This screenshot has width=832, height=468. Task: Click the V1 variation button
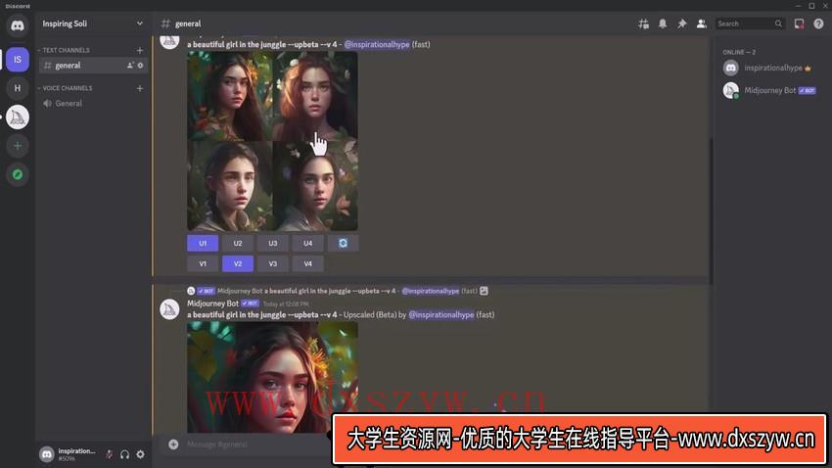pyautogui.click(x=203, y=263)
